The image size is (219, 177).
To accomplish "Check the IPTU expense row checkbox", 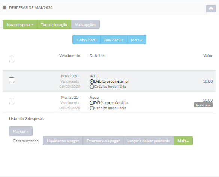I will click(12, 80).
